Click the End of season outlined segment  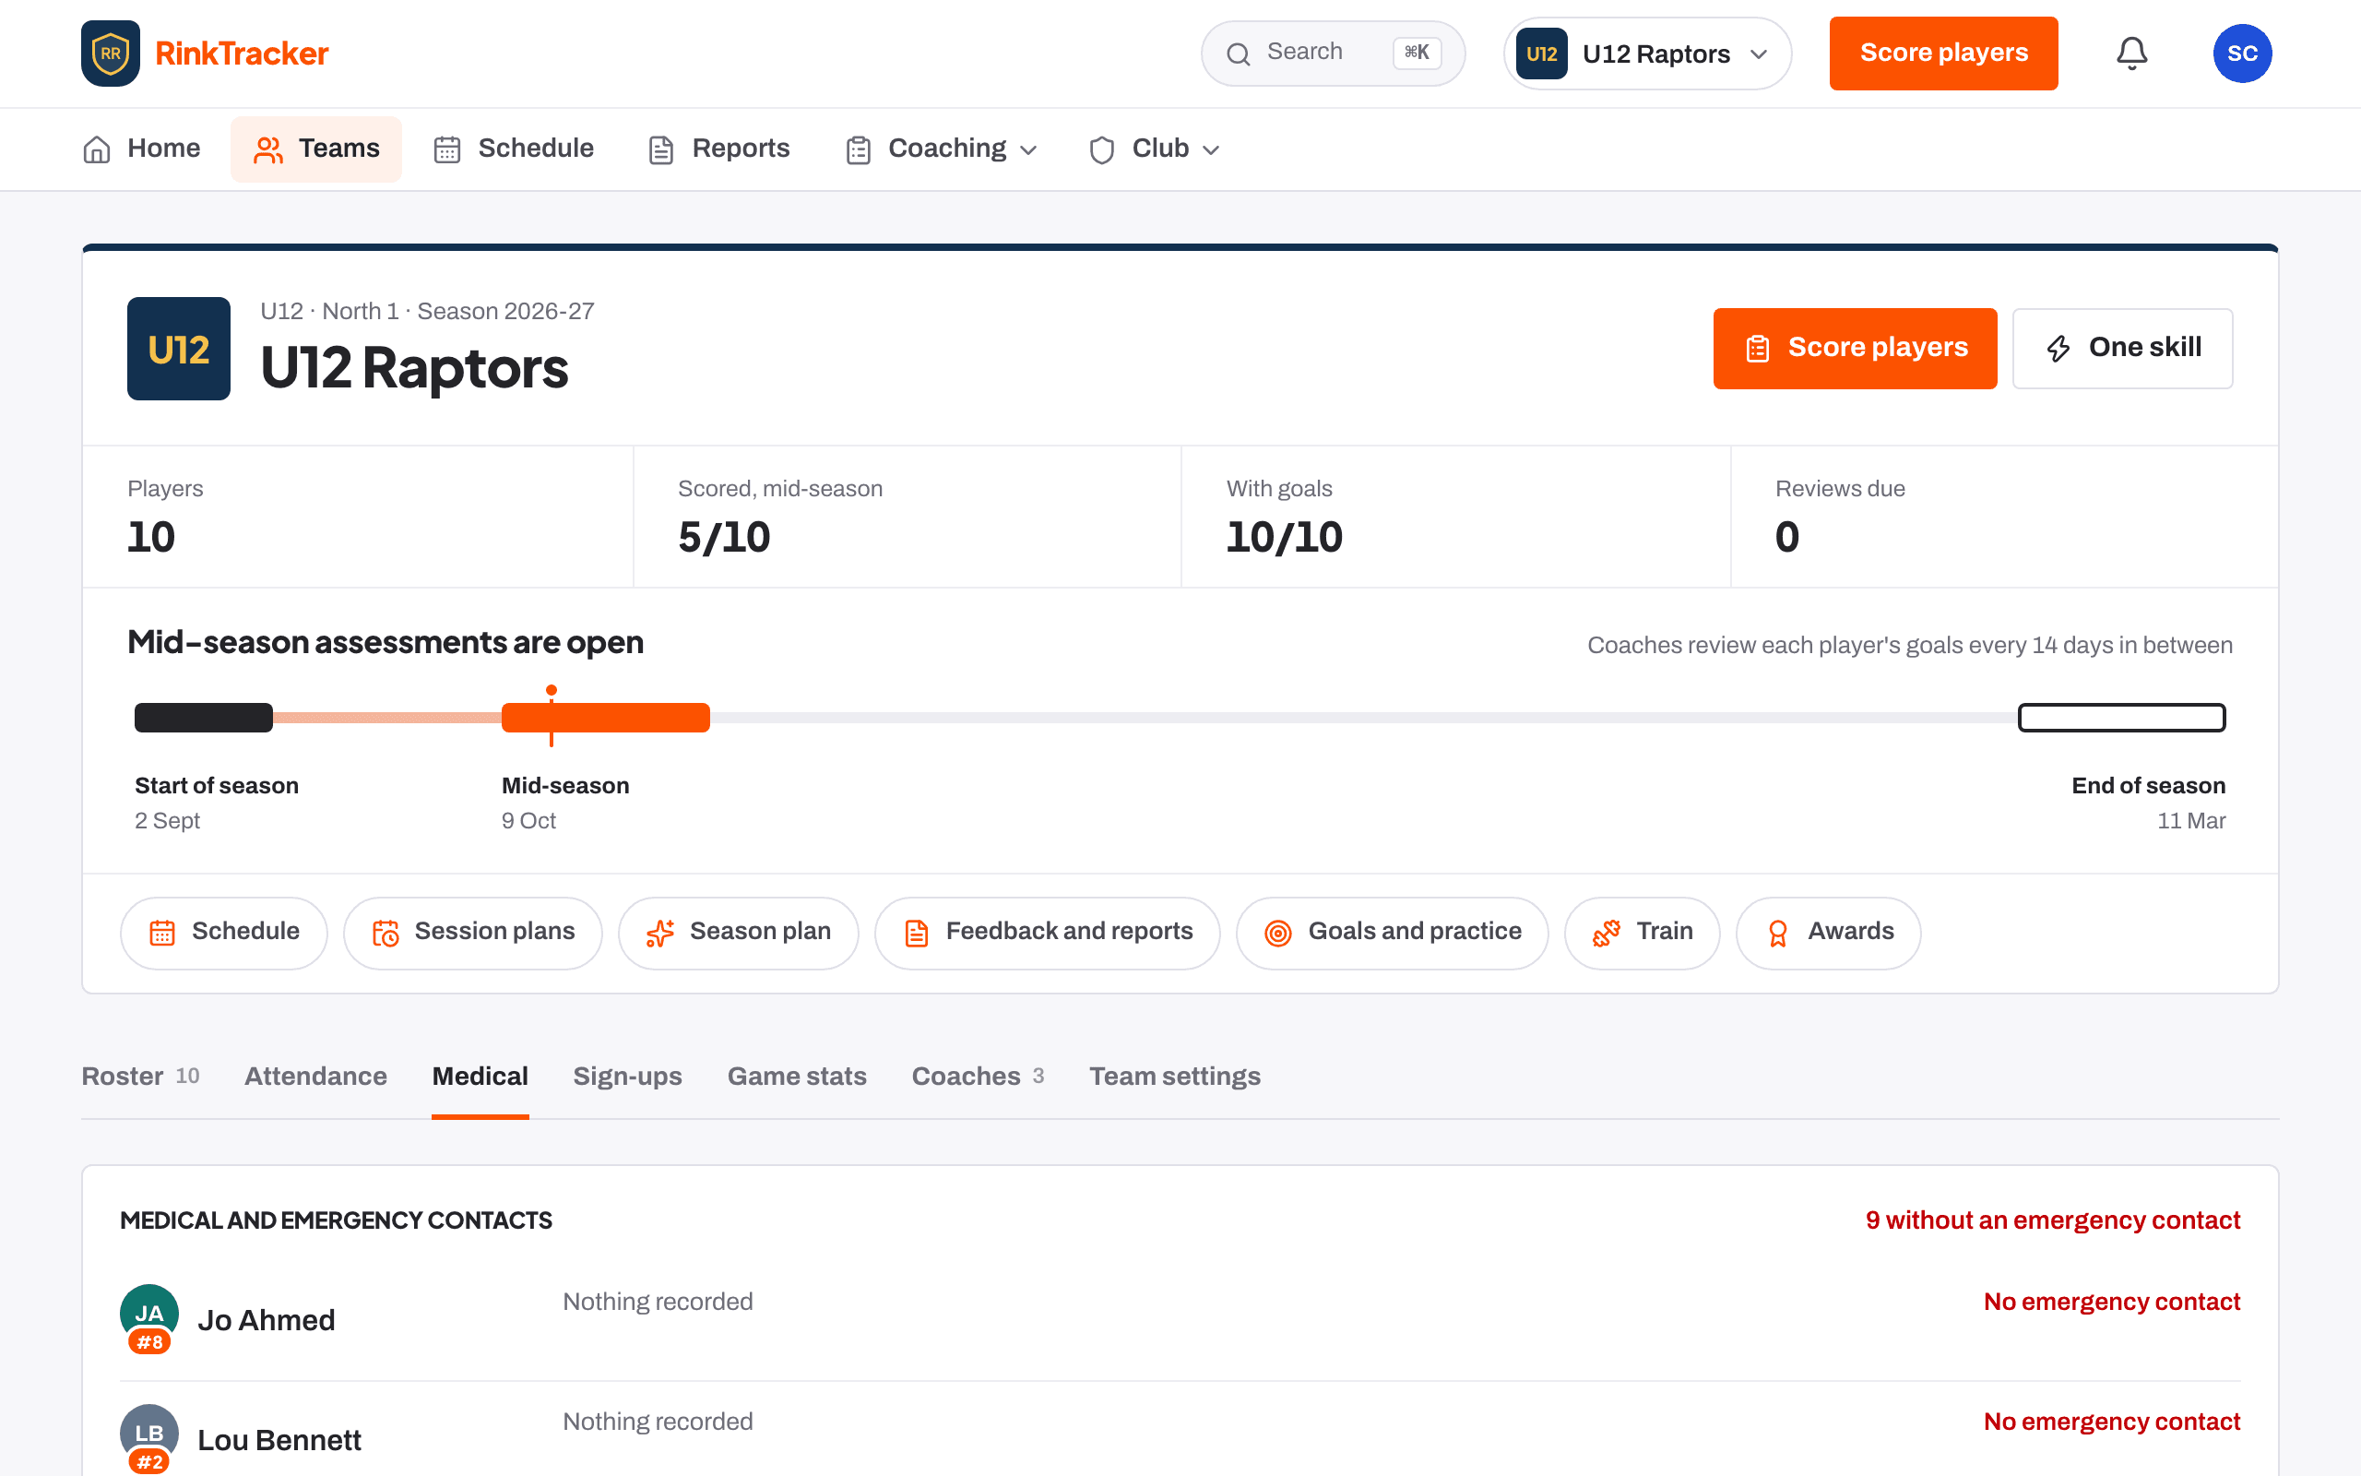[2121, 718]
